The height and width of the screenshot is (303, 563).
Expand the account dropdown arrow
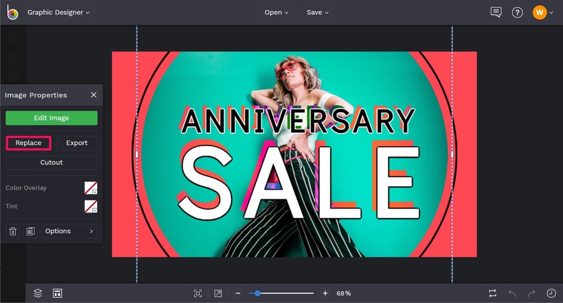tap(551, 13)
